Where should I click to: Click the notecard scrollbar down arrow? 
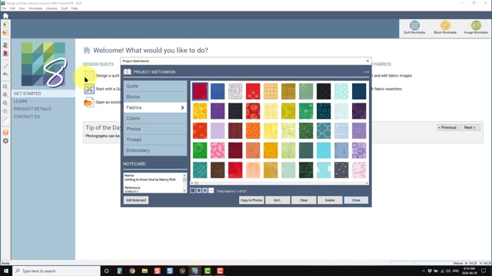click(184, 191)
